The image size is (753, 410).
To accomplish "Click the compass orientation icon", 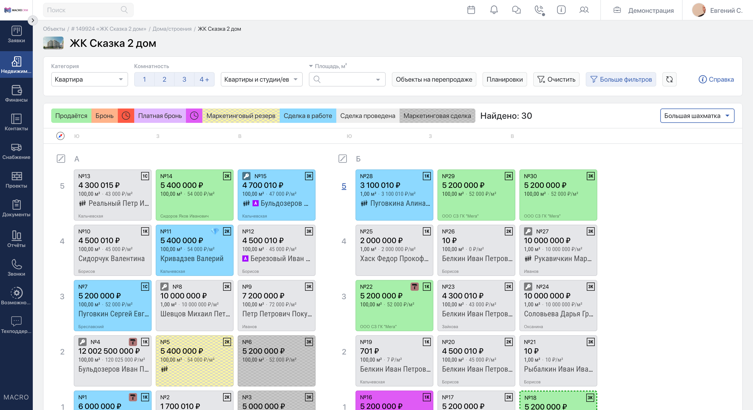I will [x=60, y=136].
